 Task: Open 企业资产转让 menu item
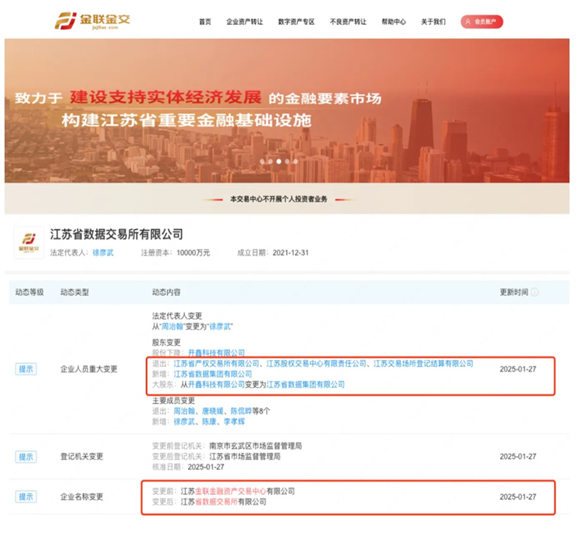[244, 22]
